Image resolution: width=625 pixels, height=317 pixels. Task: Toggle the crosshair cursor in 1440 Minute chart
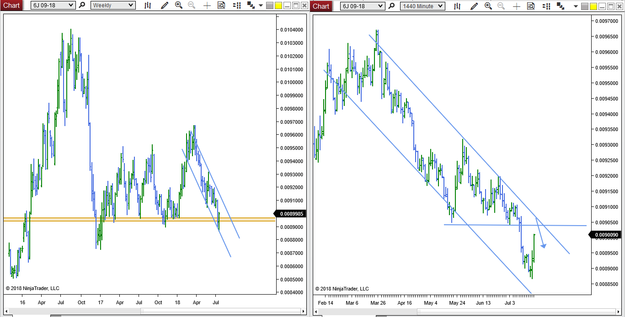tap(517, 5)
